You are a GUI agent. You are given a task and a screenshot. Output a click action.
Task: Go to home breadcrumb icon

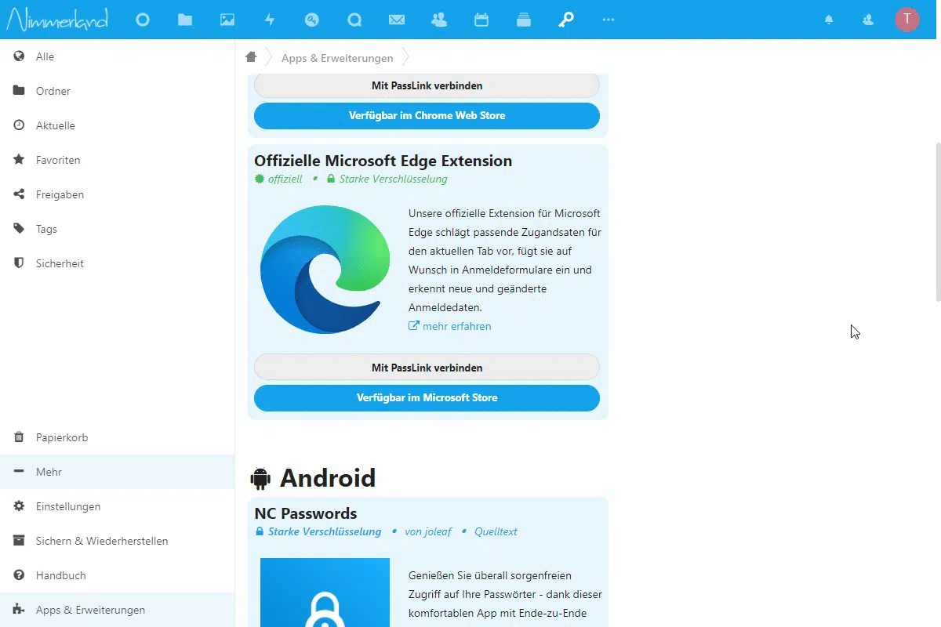click(251, 57)
